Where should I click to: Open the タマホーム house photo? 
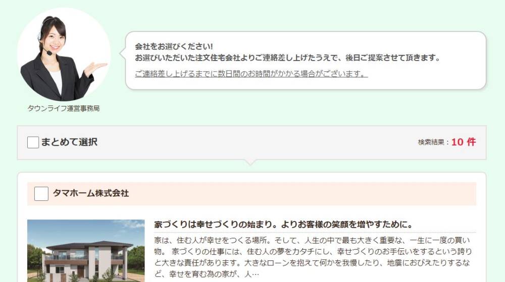click(x=86, y=251)
